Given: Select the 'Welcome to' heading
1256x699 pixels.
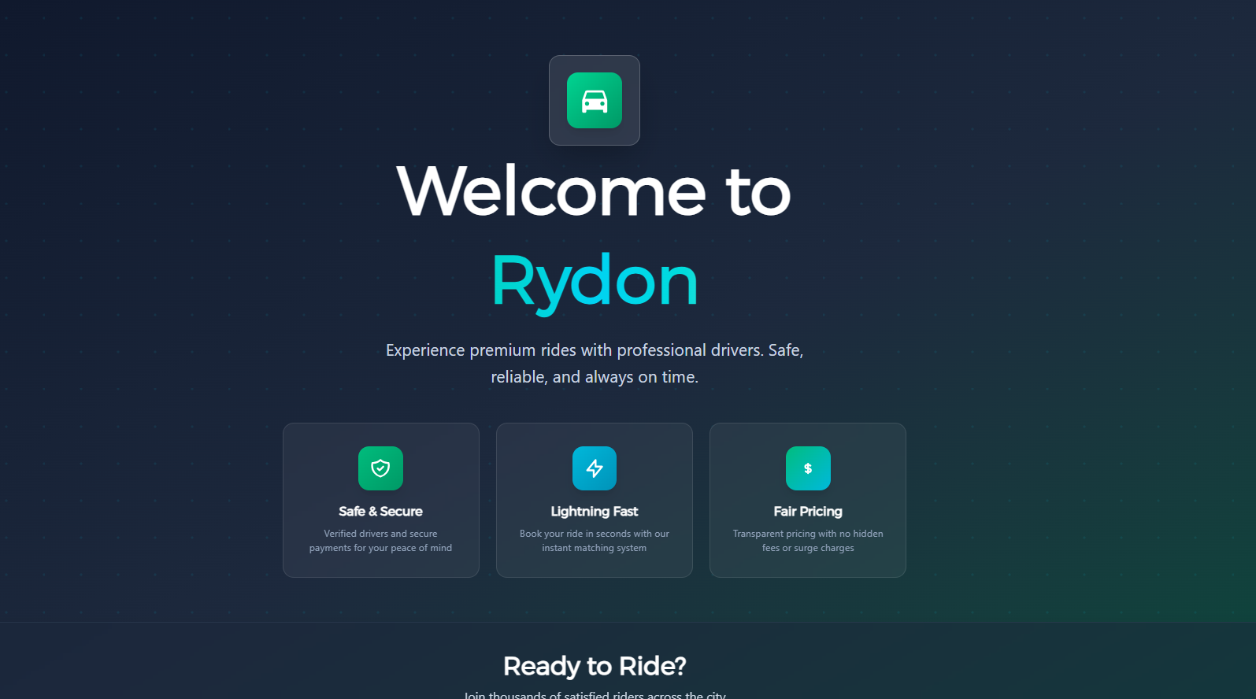Looking at the screenshot, I should click(x=594, y=192).
